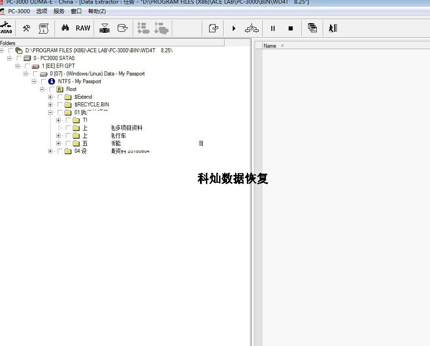Viewport: 430px width, 346px height.
Task: Select the RAW recovery toolbar button
Action: (83, 28)
